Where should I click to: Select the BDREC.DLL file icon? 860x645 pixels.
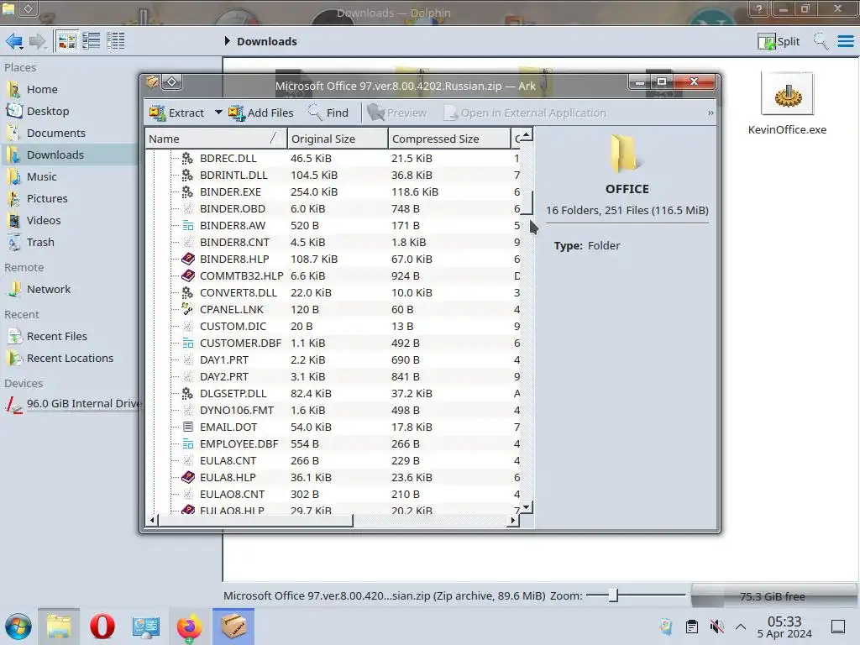[187, 158]
